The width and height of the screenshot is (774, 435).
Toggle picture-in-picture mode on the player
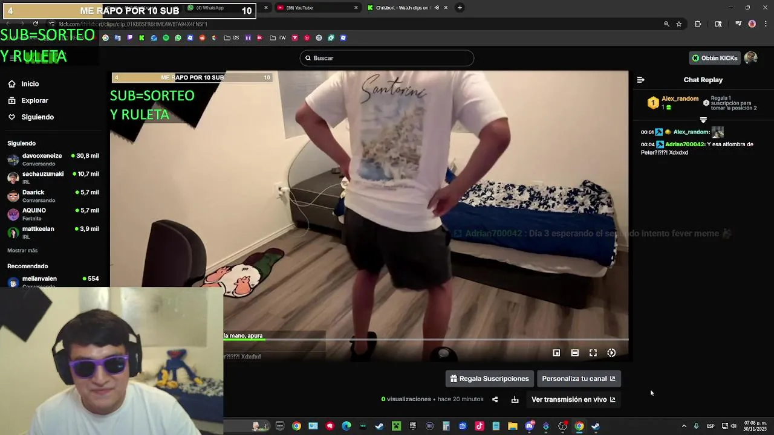pyautogui.click(x=556, y=353)
